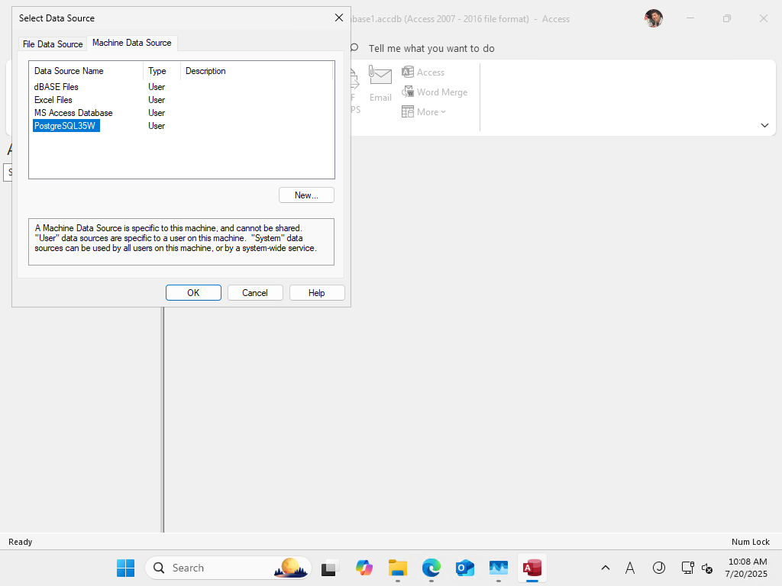Launch Copilot from the taskbar
This screenshot has height=586, width=782.
point(364,568)
